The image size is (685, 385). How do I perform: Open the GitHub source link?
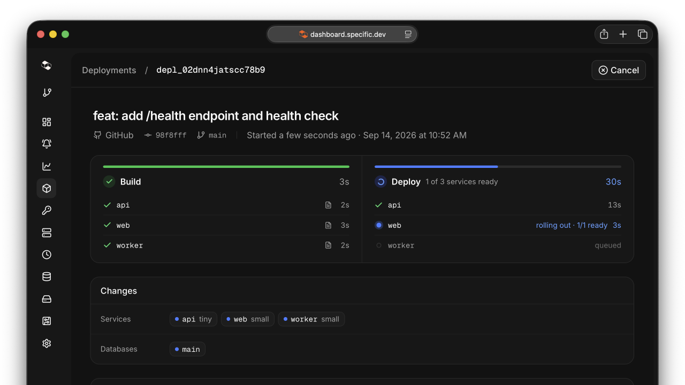113,135
